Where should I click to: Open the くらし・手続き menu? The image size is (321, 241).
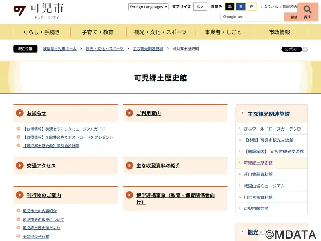click(x=42, y=32)
